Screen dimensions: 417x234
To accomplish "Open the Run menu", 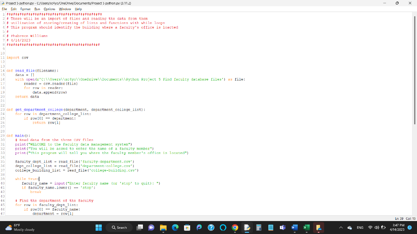I will [37, 9].
